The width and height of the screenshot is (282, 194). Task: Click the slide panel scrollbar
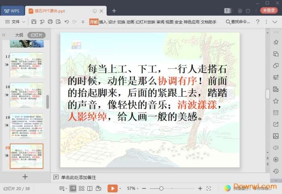pos(48,102)
